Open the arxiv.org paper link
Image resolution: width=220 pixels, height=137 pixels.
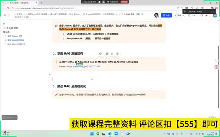[x=84, y=67]
